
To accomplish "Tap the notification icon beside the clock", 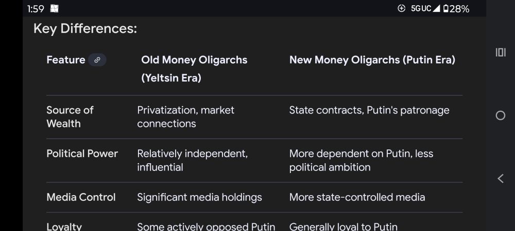I will coord(54,9).
